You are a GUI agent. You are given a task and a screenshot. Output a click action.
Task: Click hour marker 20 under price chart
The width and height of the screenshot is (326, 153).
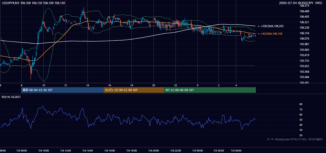(154, 85)
